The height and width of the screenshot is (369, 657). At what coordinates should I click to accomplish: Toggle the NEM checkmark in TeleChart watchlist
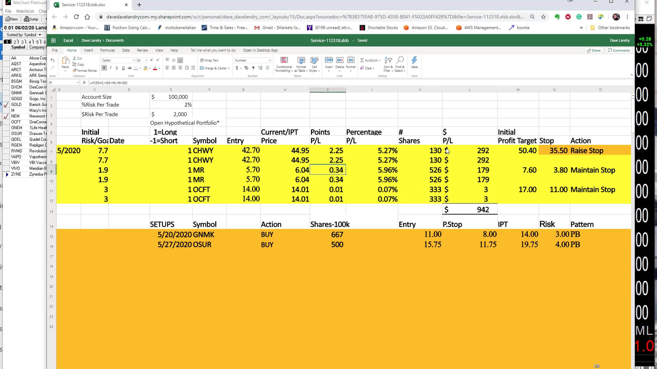tap(6, 116)
